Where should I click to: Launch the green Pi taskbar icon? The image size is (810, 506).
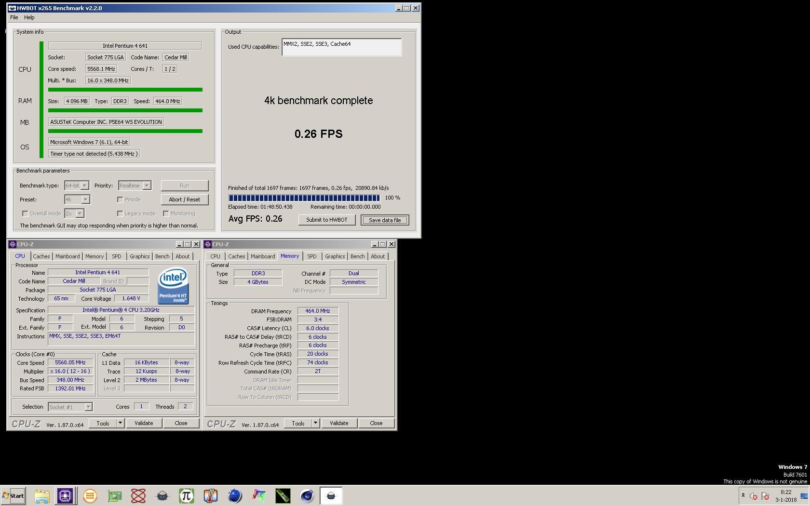click(187, 495)
